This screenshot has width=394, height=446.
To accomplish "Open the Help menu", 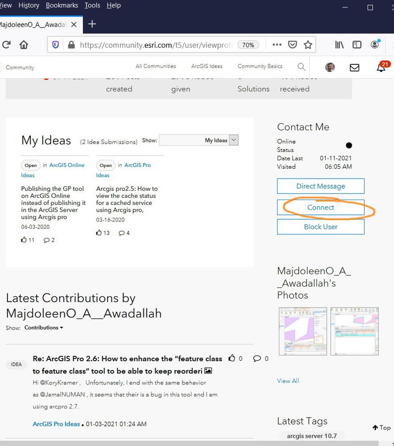I will point(114,5).
